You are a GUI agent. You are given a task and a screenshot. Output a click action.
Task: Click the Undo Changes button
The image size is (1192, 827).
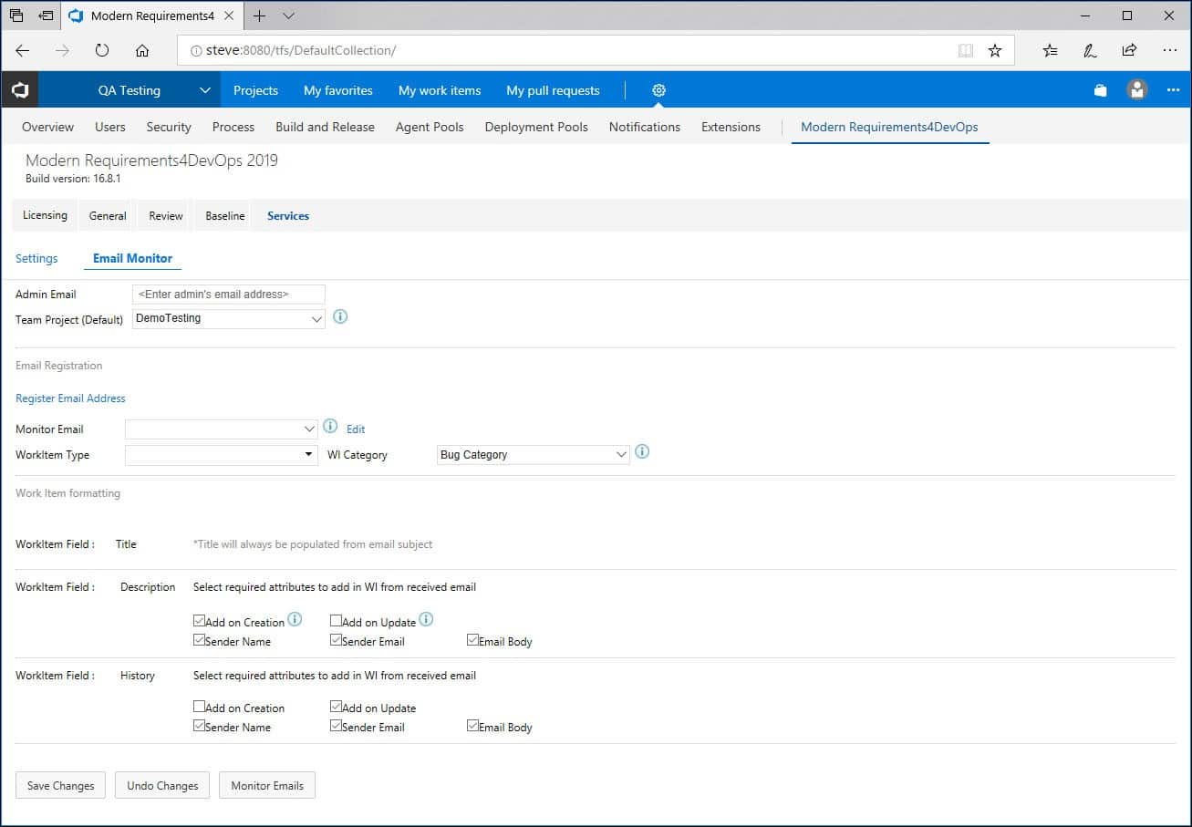[162, 785]
